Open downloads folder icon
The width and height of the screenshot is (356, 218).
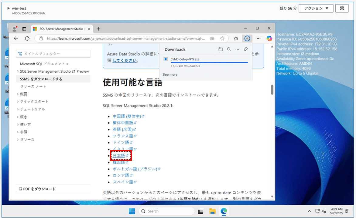click(221, 49)
